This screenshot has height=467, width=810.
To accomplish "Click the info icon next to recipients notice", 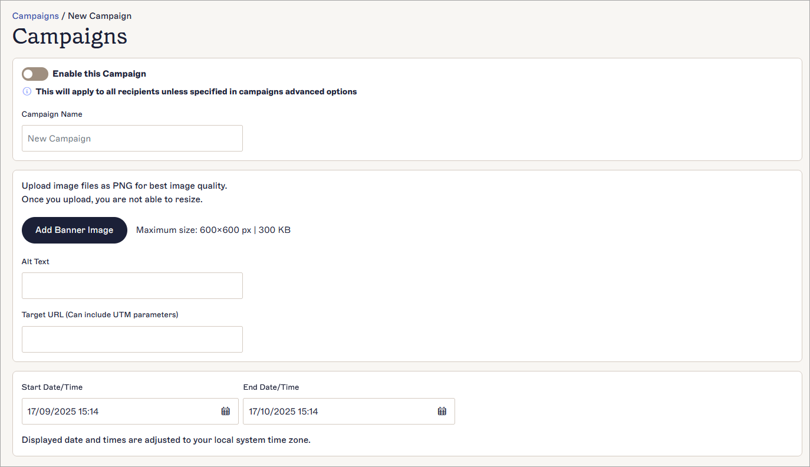I will (x=27, y=91).
